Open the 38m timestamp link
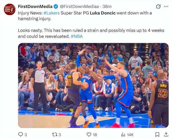172x139 pixels. pos(107,6)
